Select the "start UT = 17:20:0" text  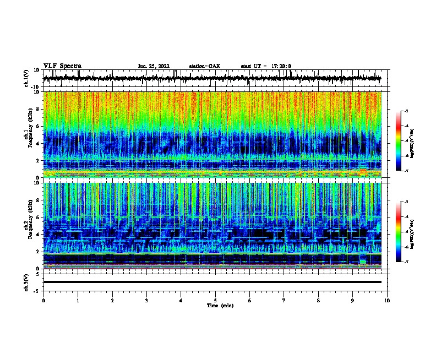[x=266, y=66]
